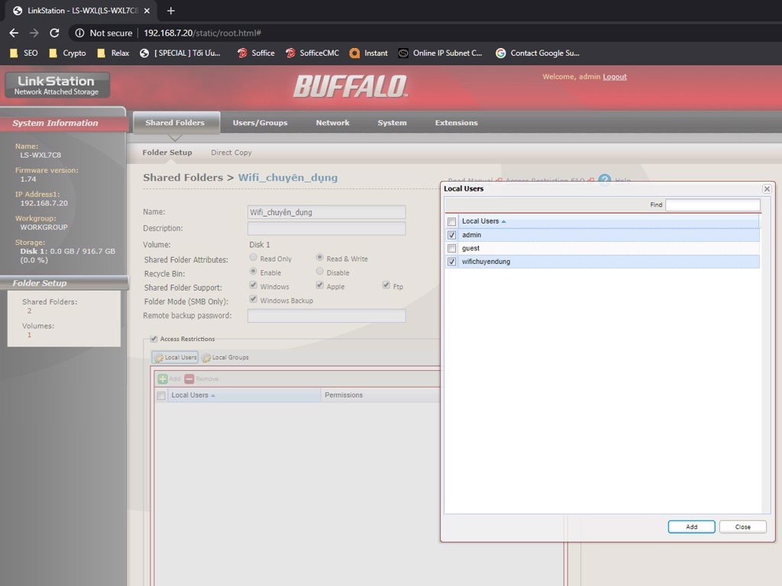The image size is (782, 586).
Task: Toggle the Windows support checkbox
Action: (x=254, y=285)
